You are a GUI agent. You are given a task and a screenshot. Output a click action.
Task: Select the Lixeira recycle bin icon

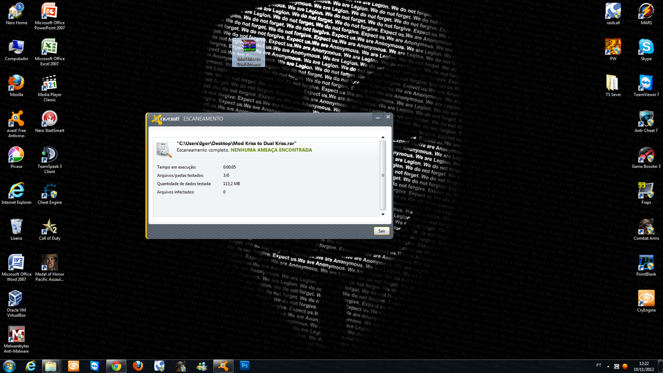point(17,230)
